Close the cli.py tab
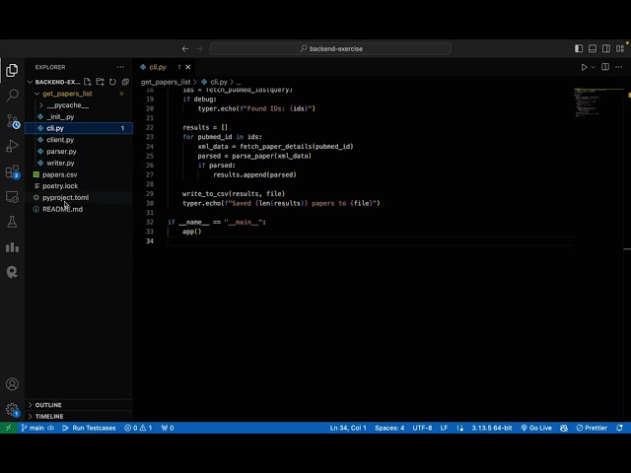Screen dimensions: 631x473 point(188,67)
